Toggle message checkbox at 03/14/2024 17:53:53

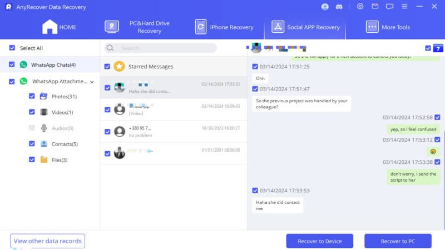coord(255,190)
